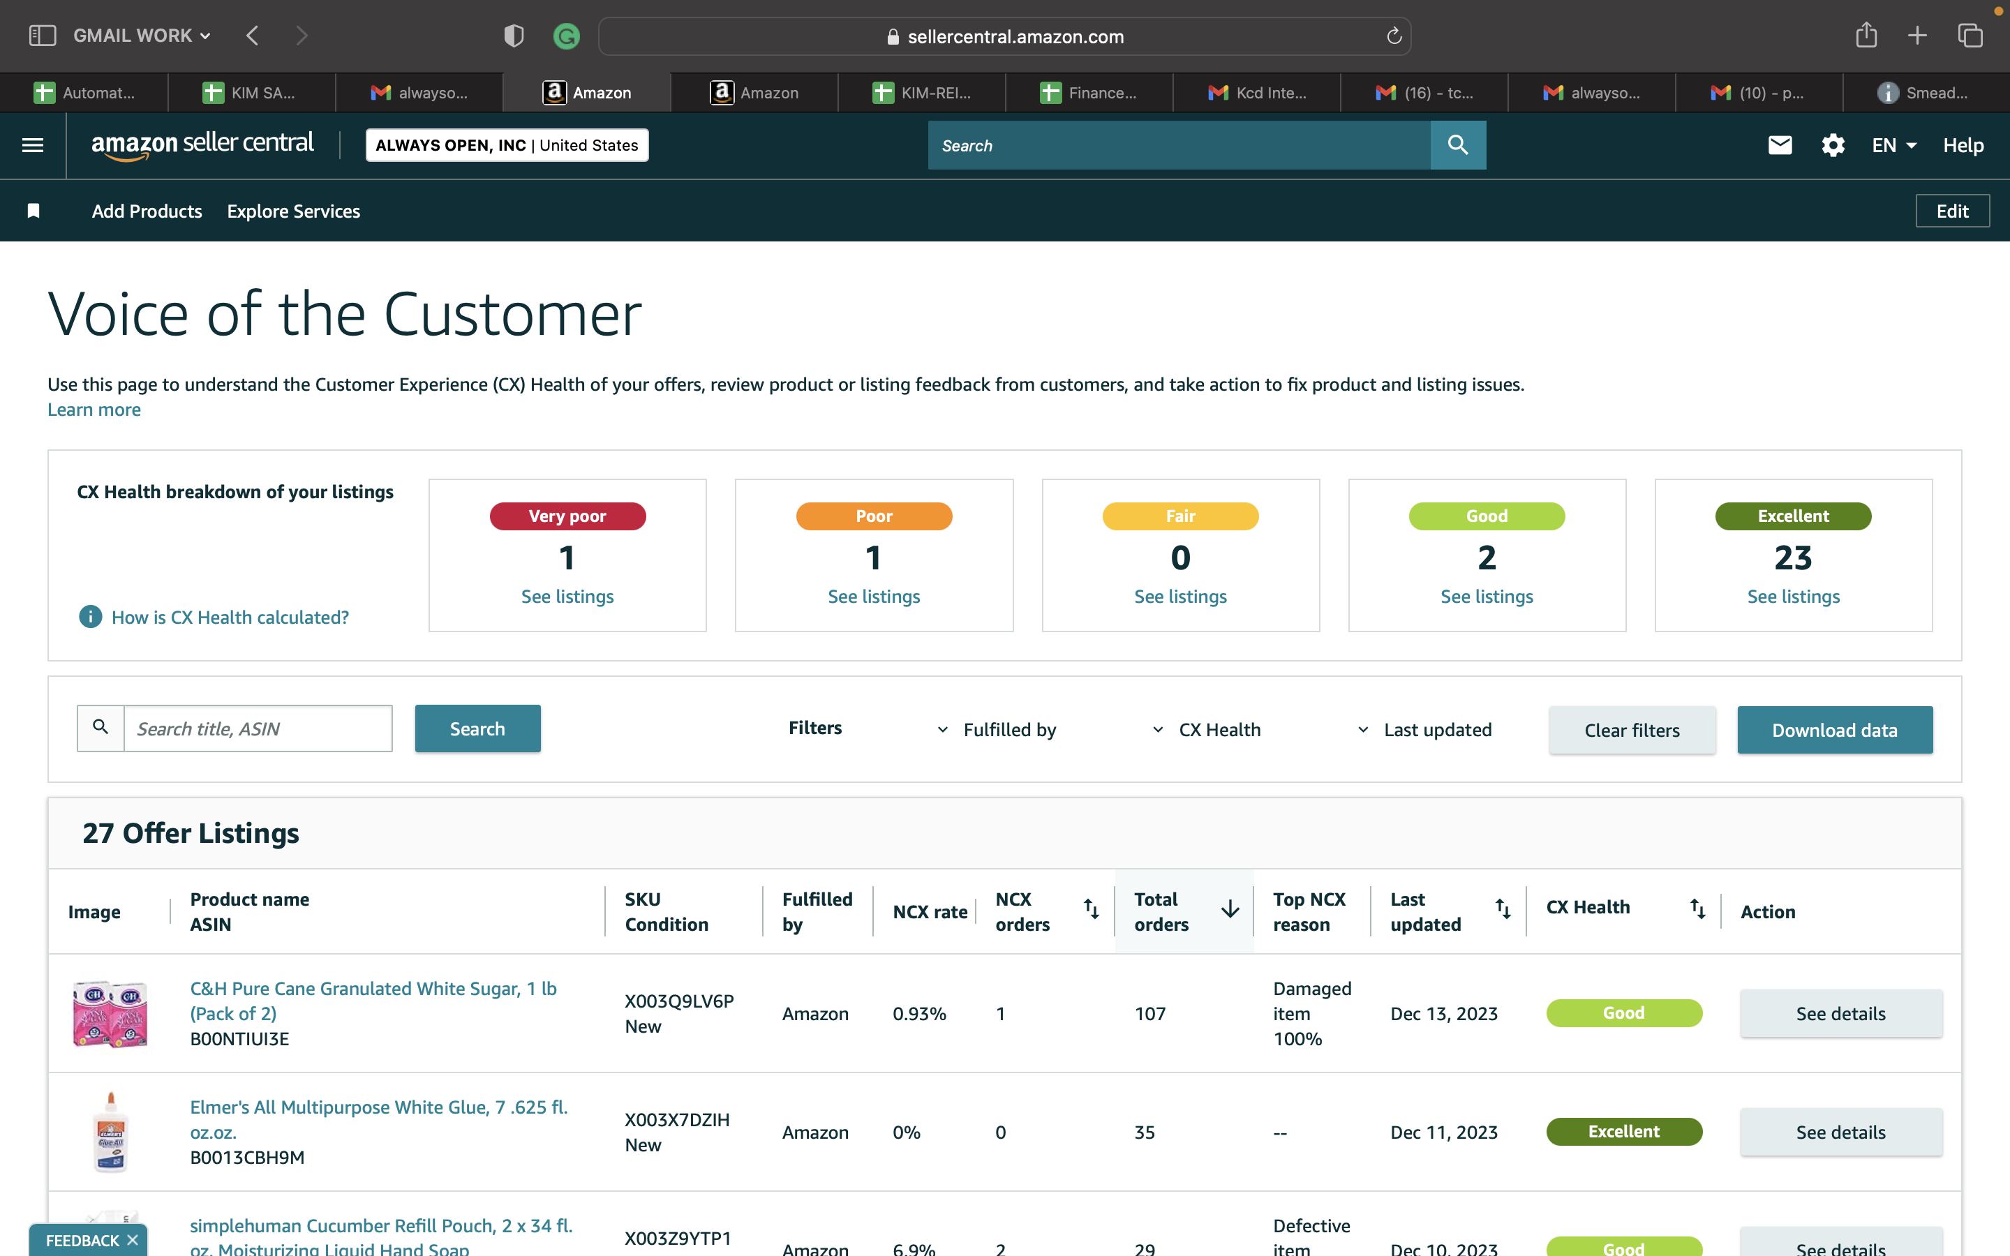The width and height of the screenshot is (2010, 1256).
Task: Click the Help link in the header
Action: [x=1963, y=145]
